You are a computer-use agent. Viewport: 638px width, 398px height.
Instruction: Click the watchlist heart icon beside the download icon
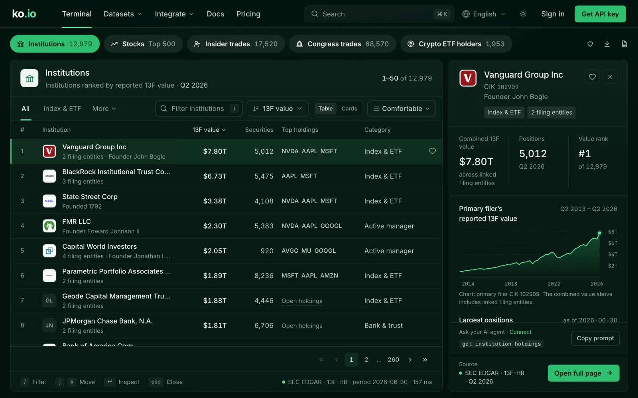(590, 44)
